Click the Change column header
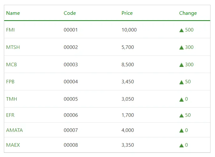Screen dimensions: 215x157 point(188,13)
